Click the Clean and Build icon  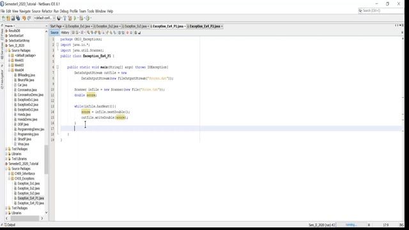coord(70,18)
